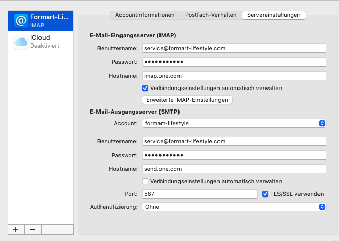Click the IMAP Benutzername field
The height and width of the screenshot is (241, 339).
(233, 48)
